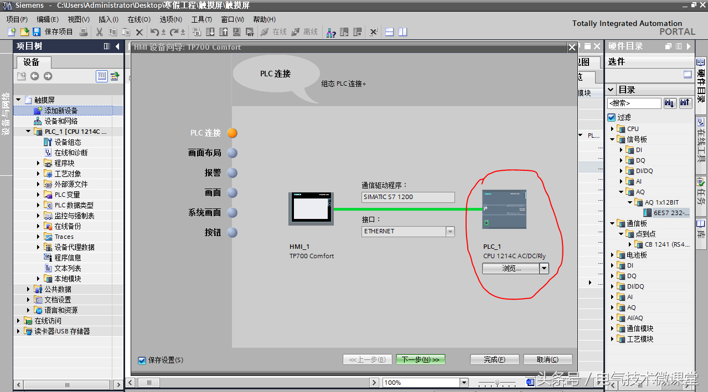The image size is (708, 392).
Task: Click the redo arrow icon
Action: coord(174,32)
